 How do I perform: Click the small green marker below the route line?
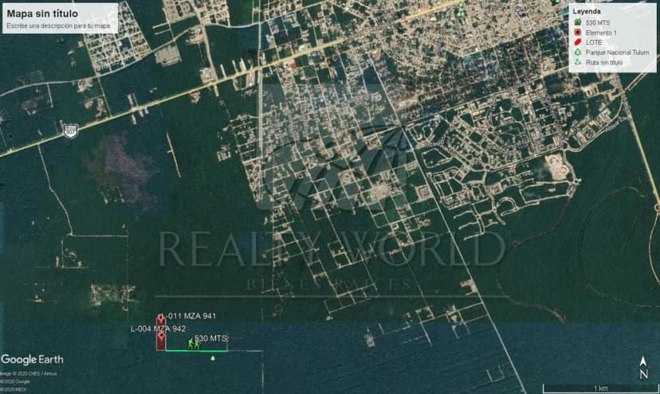pos(213,359)
